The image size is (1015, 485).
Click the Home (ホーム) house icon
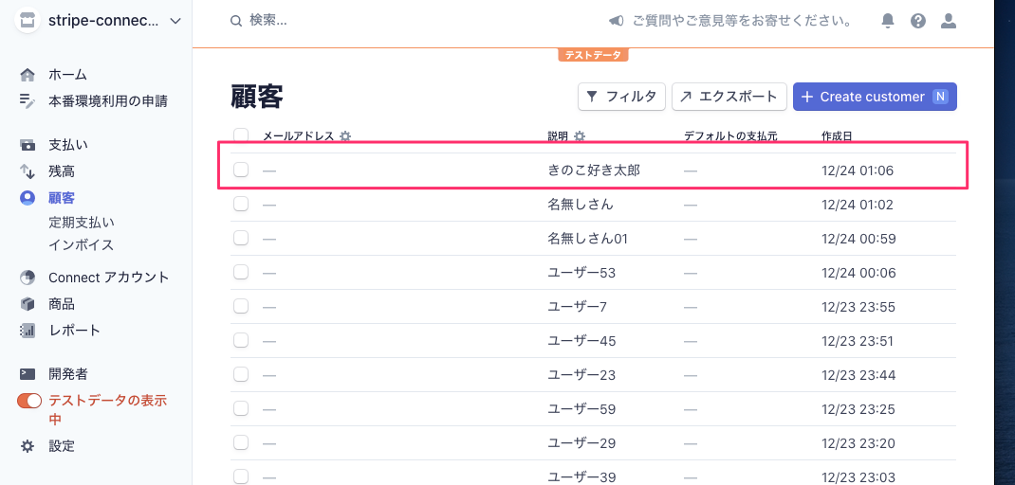pos(28,75)
